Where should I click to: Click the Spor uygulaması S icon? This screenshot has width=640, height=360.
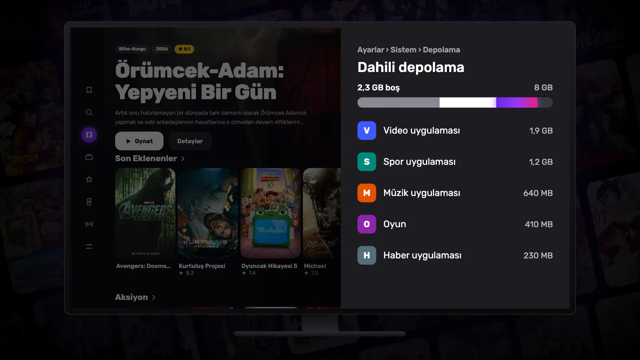[x=367, y=162]
